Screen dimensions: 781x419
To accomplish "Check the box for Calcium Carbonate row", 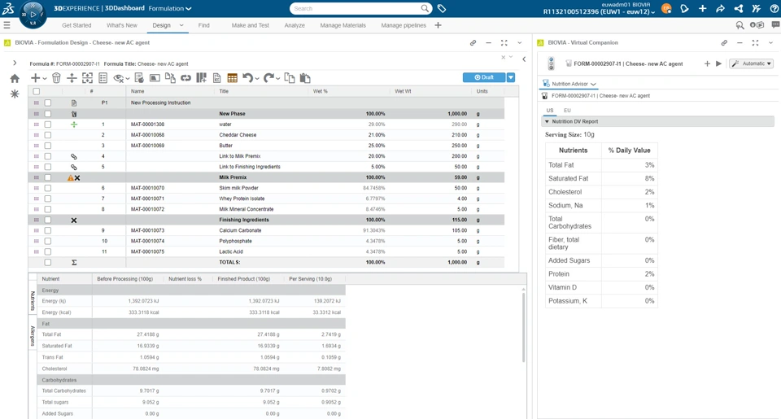I will (48, 231).
